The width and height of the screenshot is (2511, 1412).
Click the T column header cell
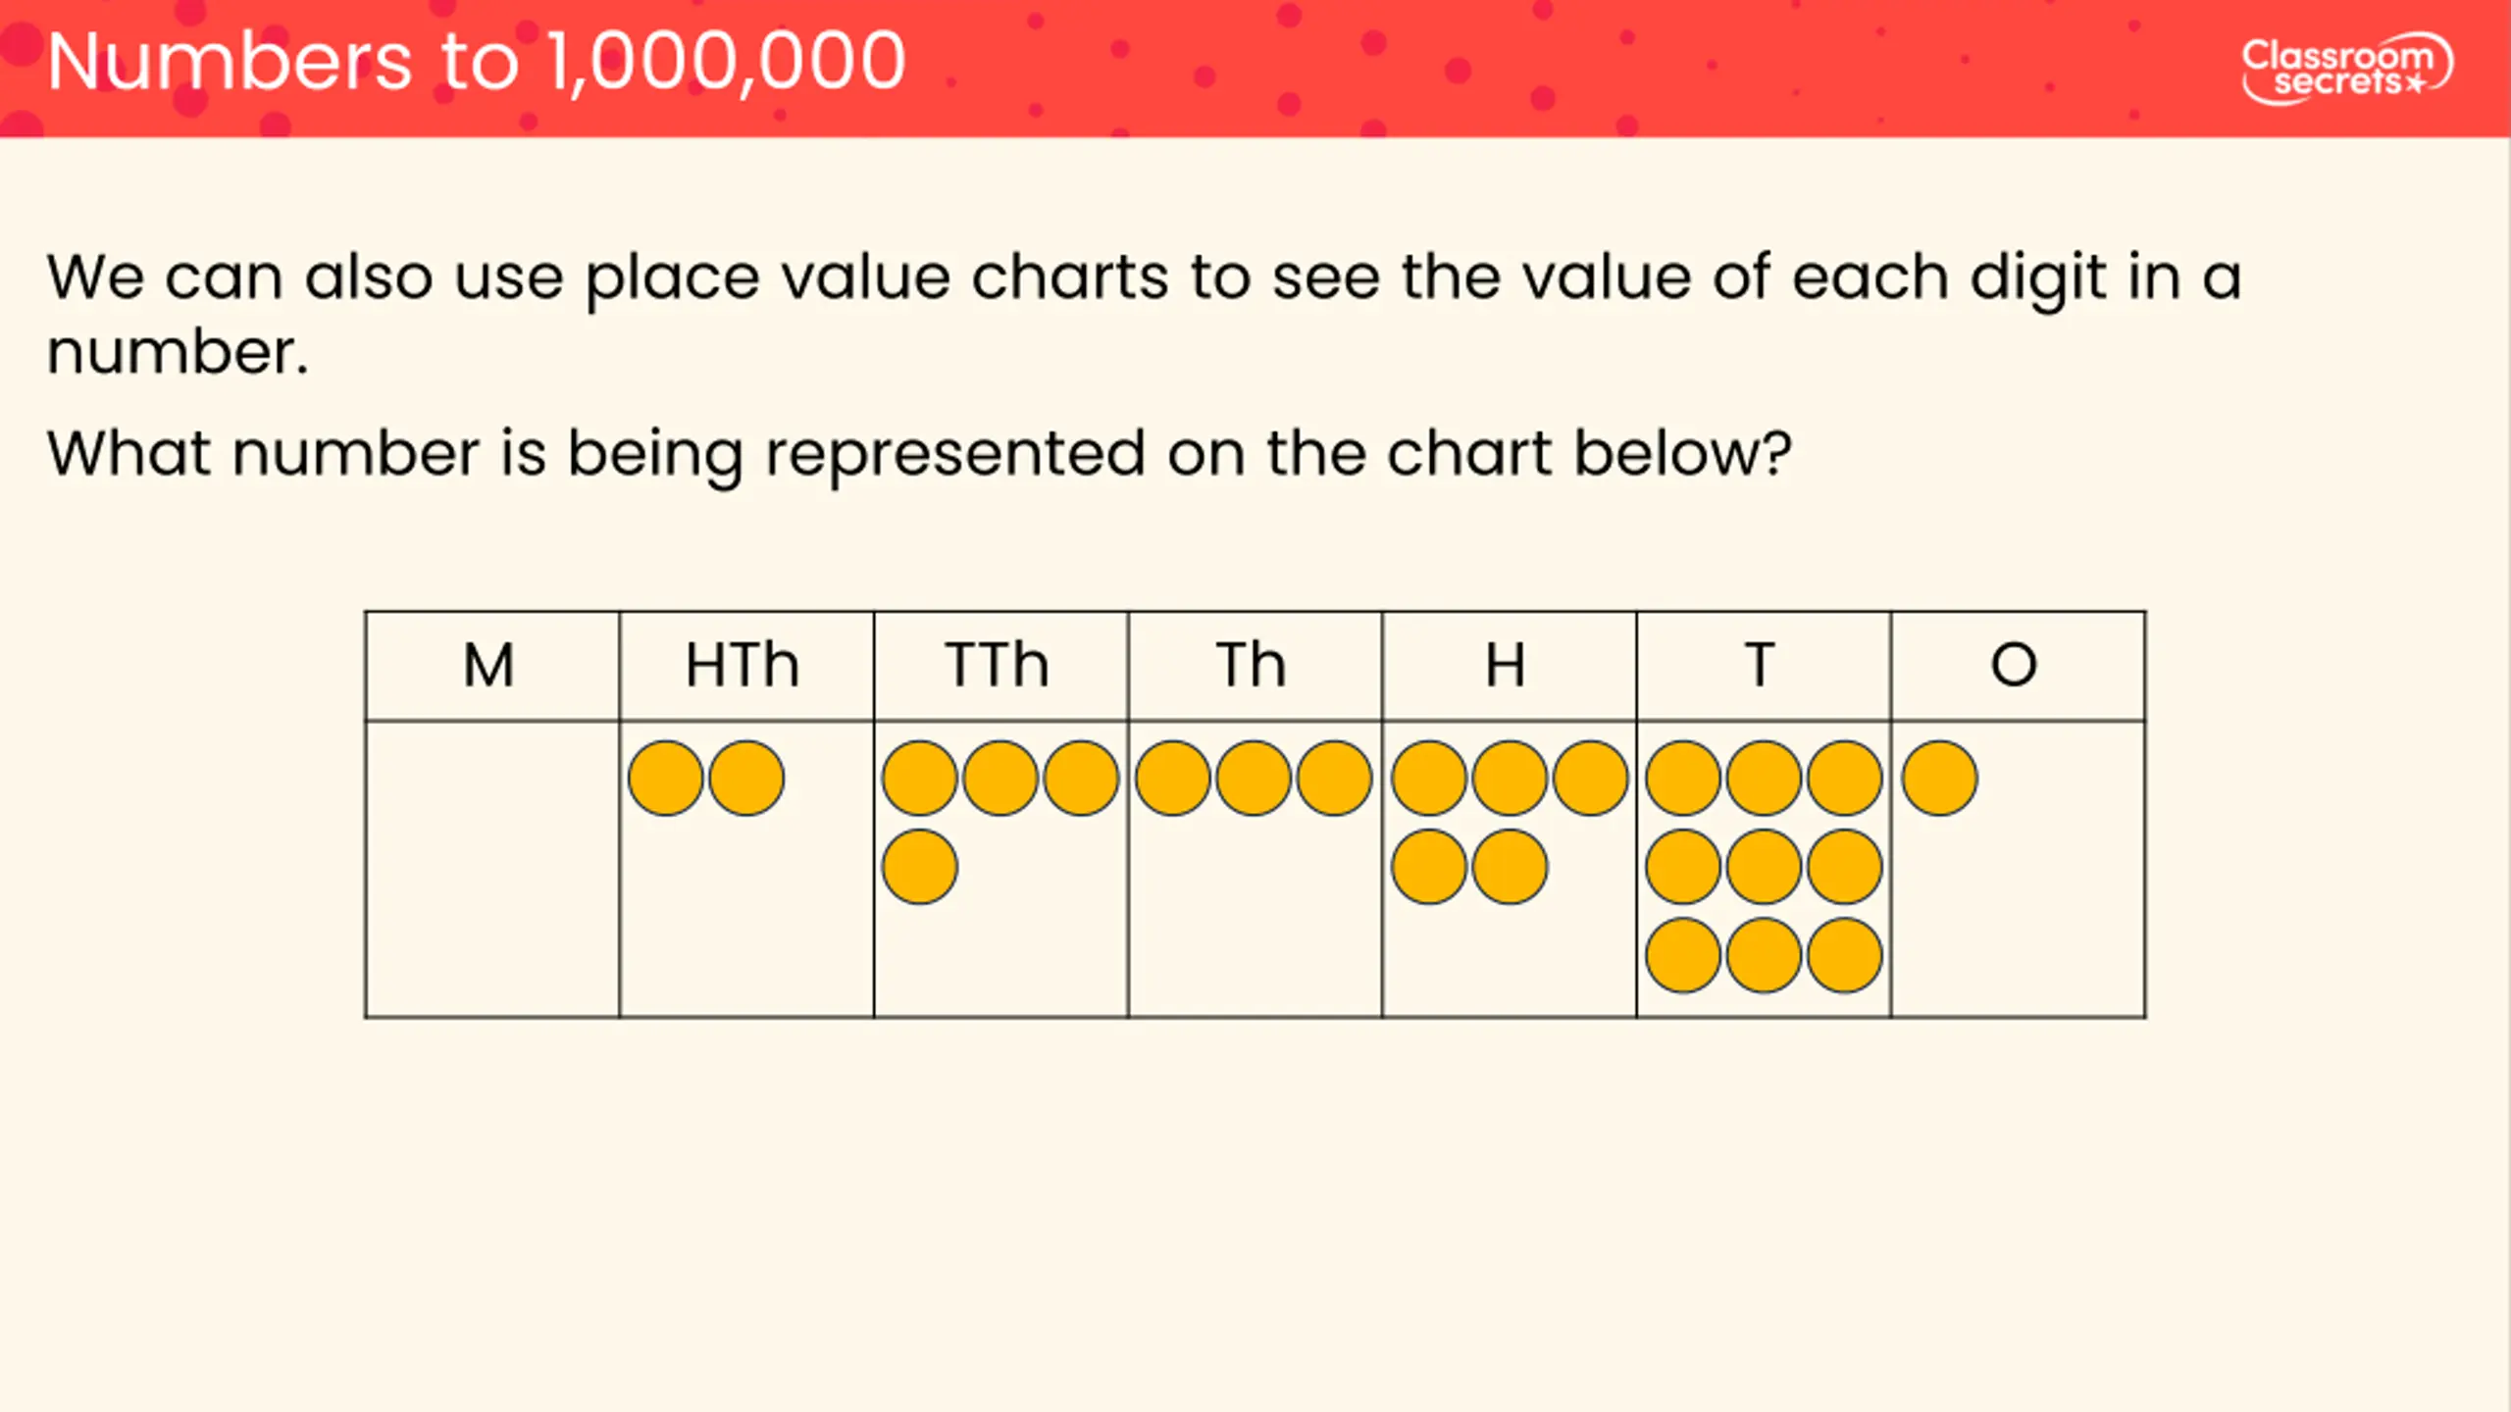(x=1764, y=666)
